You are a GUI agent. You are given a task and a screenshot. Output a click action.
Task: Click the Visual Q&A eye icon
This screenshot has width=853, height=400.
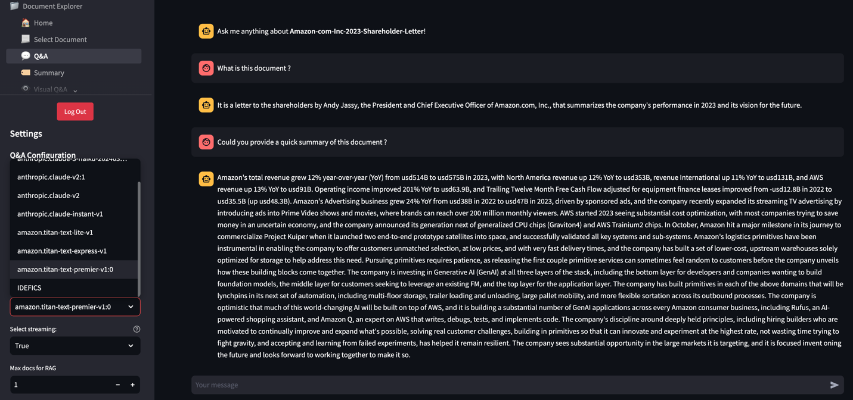(x=26, y=89)
